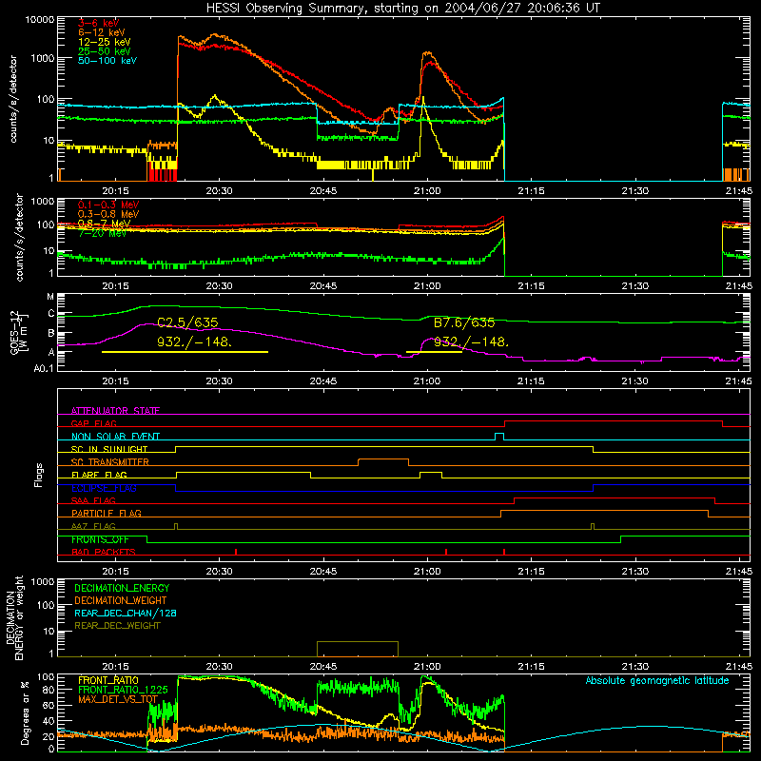
Task: Click the DECIMATION_ENERGY legend label
Action: click(x=122, y=588)
